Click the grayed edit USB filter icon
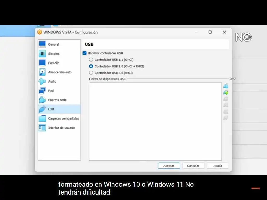This screenshot has width=267, height=200. click(226, 99)
